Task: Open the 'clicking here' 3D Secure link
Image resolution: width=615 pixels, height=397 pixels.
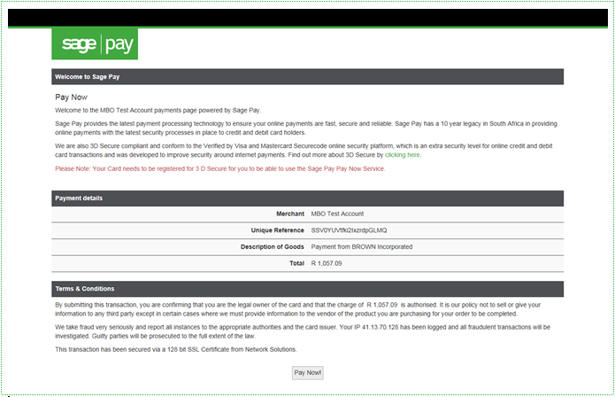Action: (403, 155)
